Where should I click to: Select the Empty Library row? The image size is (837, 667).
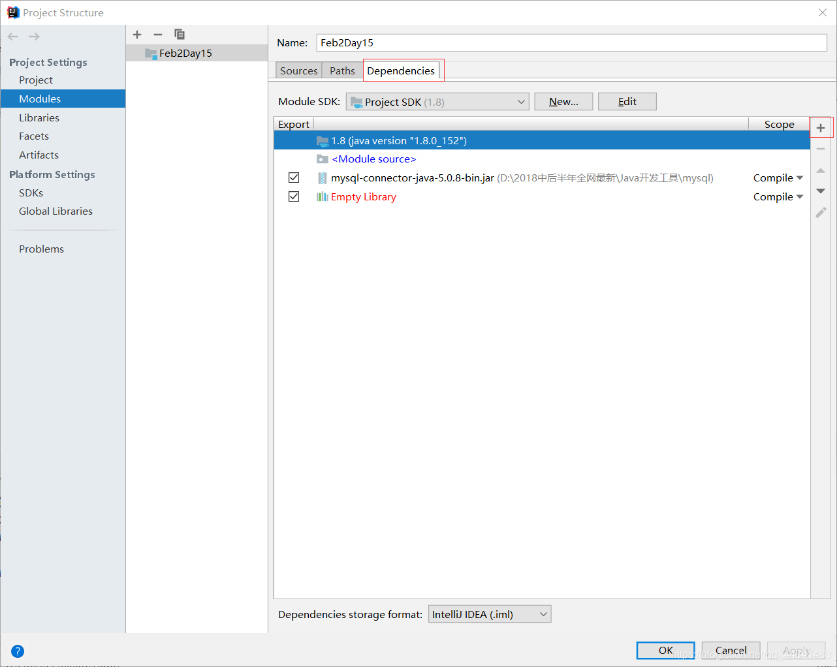click(541, 197)
